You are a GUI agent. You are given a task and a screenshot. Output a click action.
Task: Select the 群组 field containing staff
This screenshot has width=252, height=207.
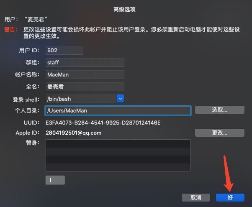(x=85, y=62)
